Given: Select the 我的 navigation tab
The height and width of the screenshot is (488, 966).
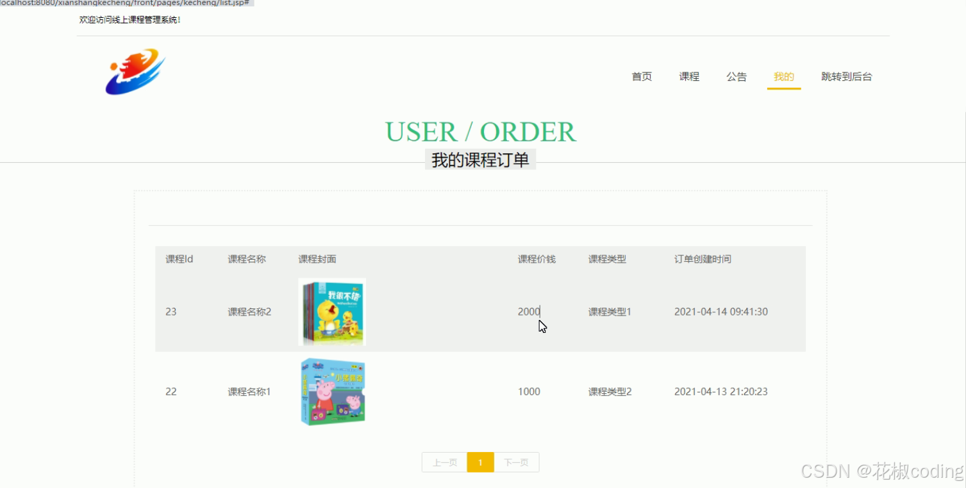Looking at the screenshot, I should tap(783, 76).
